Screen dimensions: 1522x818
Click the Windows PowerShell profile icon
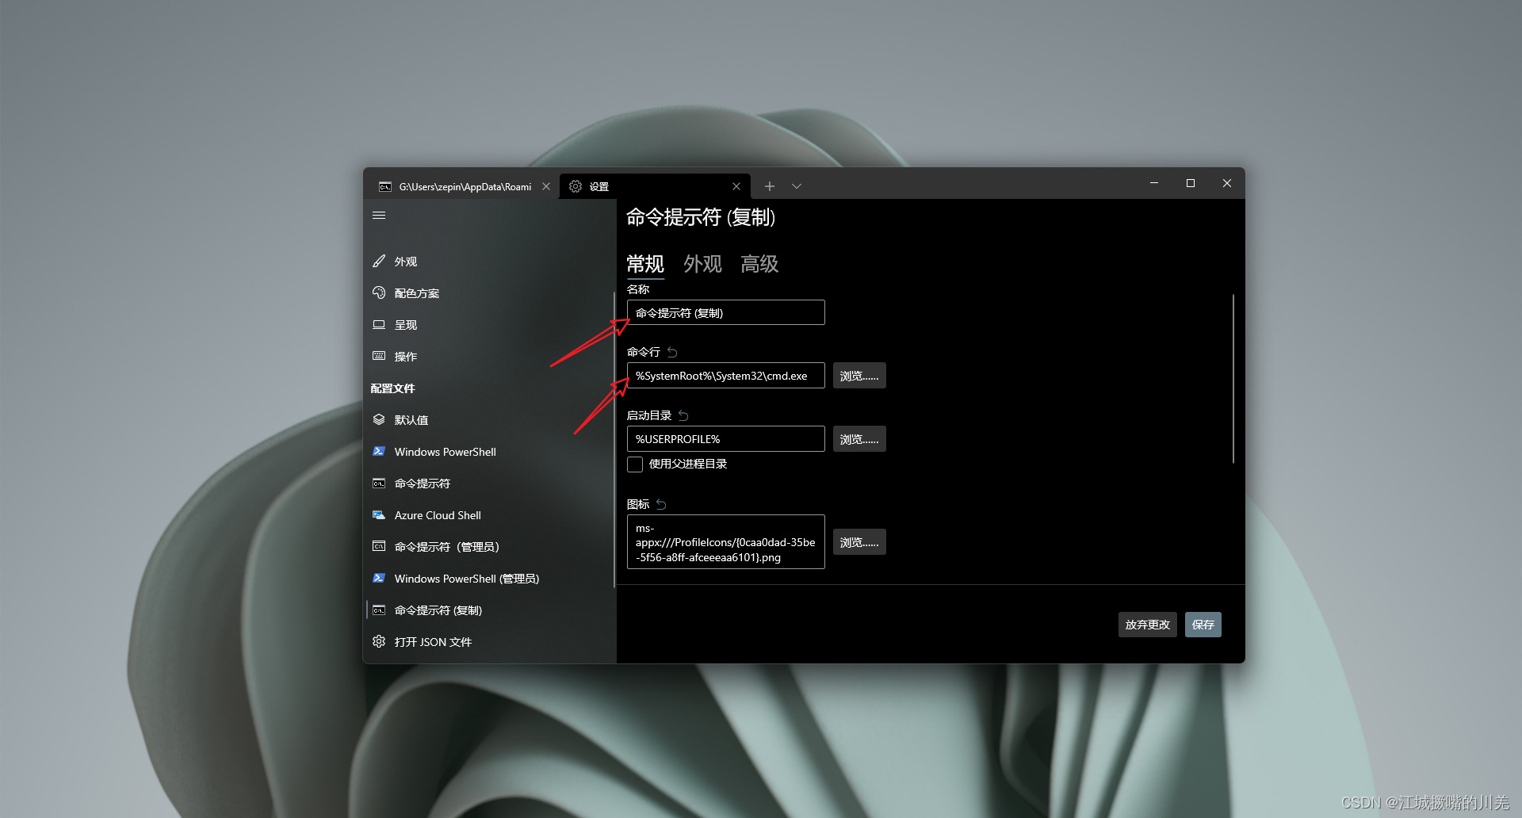379,452
